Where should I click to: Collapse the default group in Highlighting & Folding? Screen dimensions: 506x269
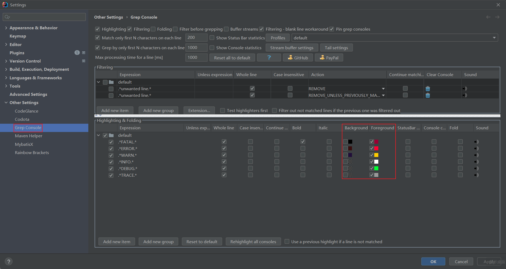tap(98, 135)
